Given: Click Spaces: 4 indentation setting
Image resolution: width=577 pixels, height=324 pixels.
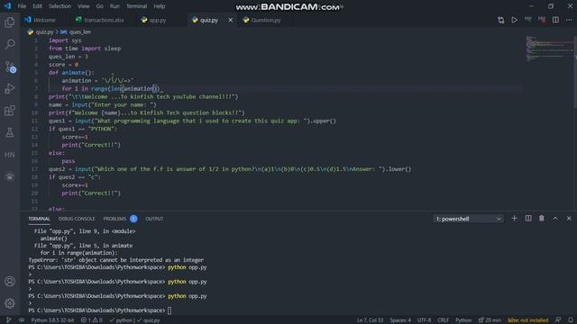Looking at the screenshot, I should click(400, 320).
